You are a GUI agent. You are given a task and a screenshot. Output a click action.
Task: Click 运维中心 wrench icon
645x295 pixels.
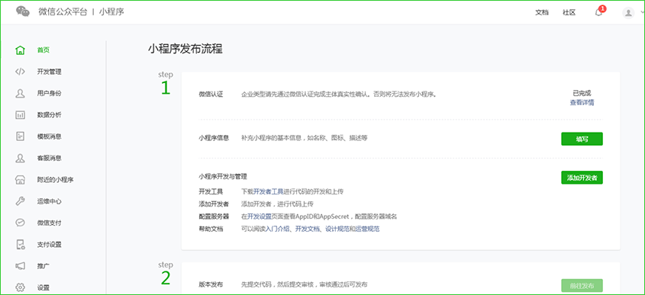tap(20, 201)
